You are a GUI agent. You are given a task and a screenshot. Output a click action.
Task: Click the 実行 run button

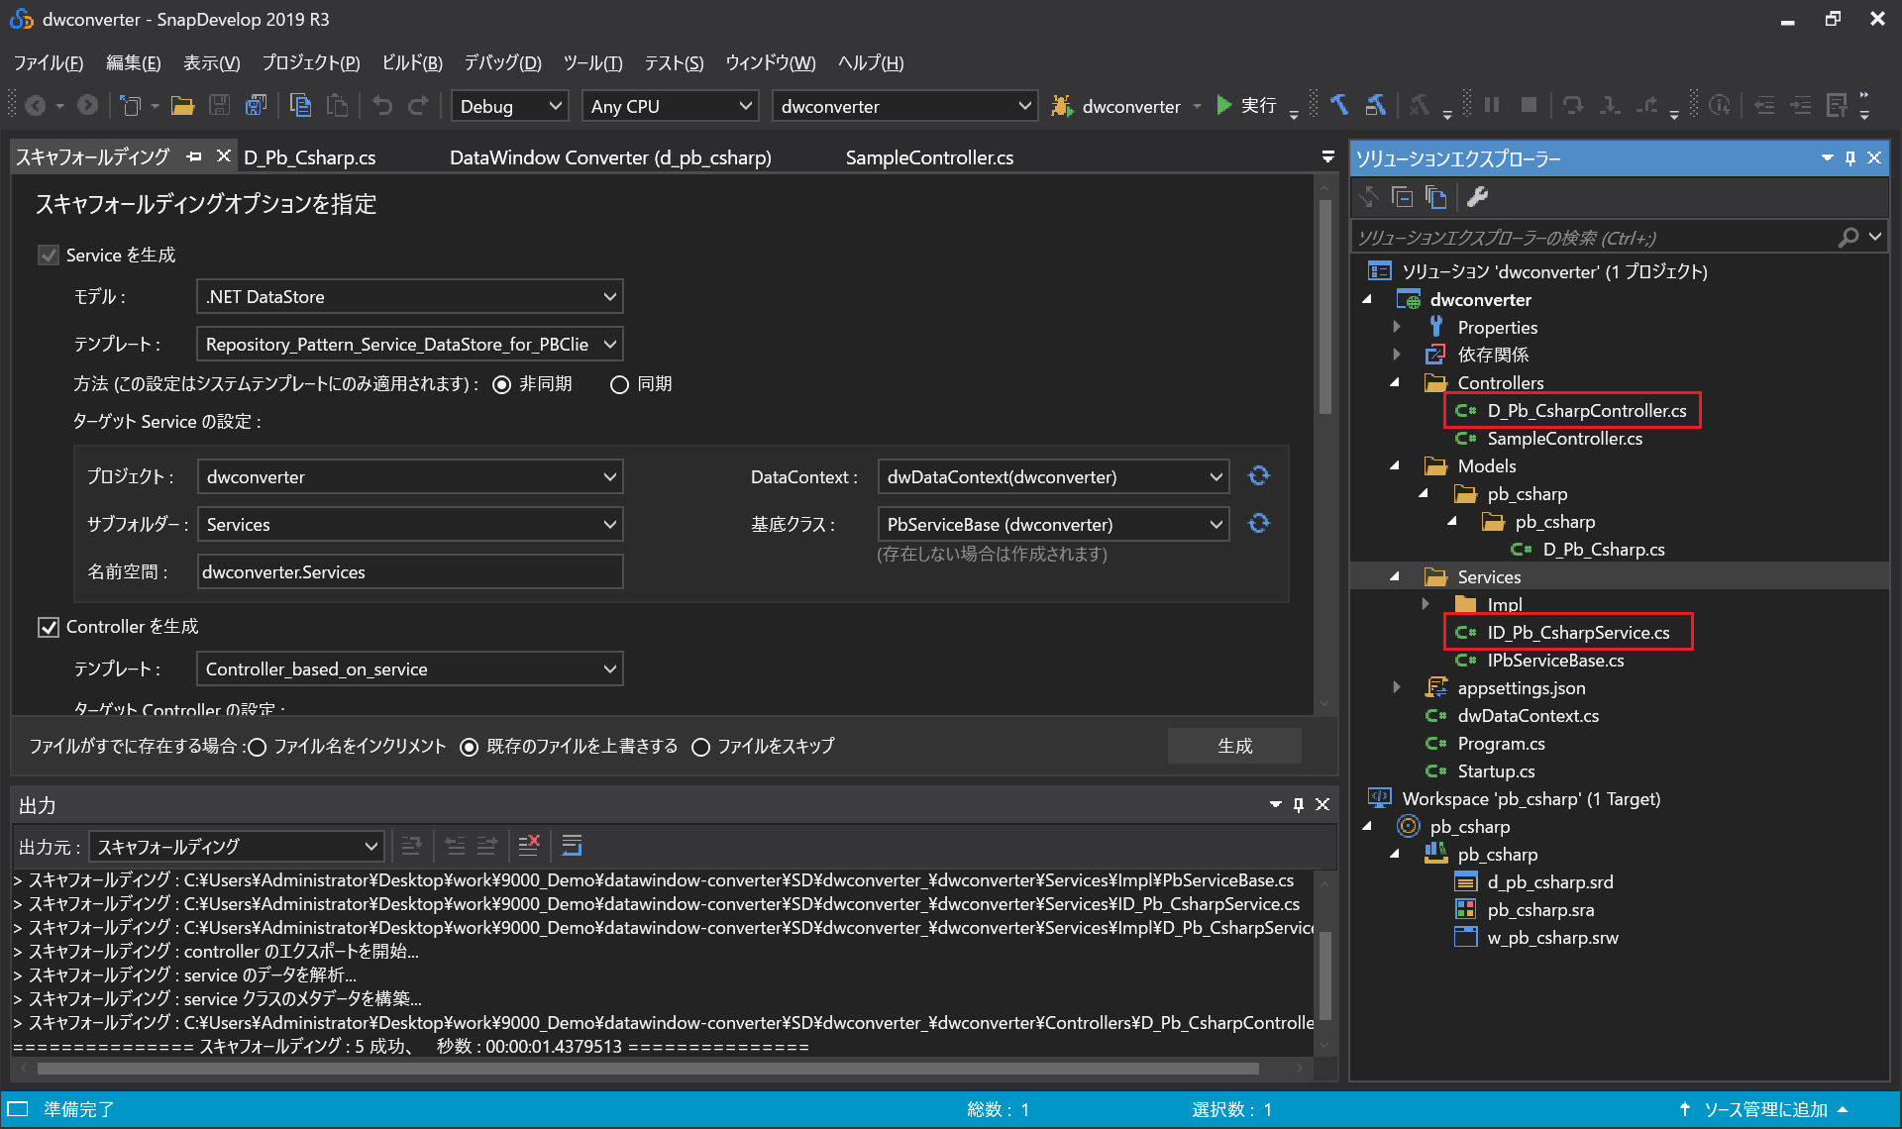[x=1246, y=106]
